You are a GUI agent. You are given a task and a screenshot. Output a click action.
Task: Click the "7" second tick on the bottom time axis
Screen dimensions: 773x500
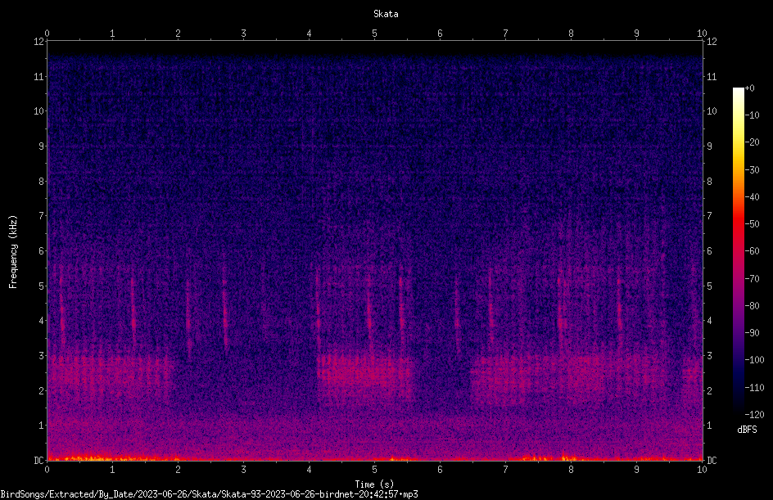(x=505, y=470)
